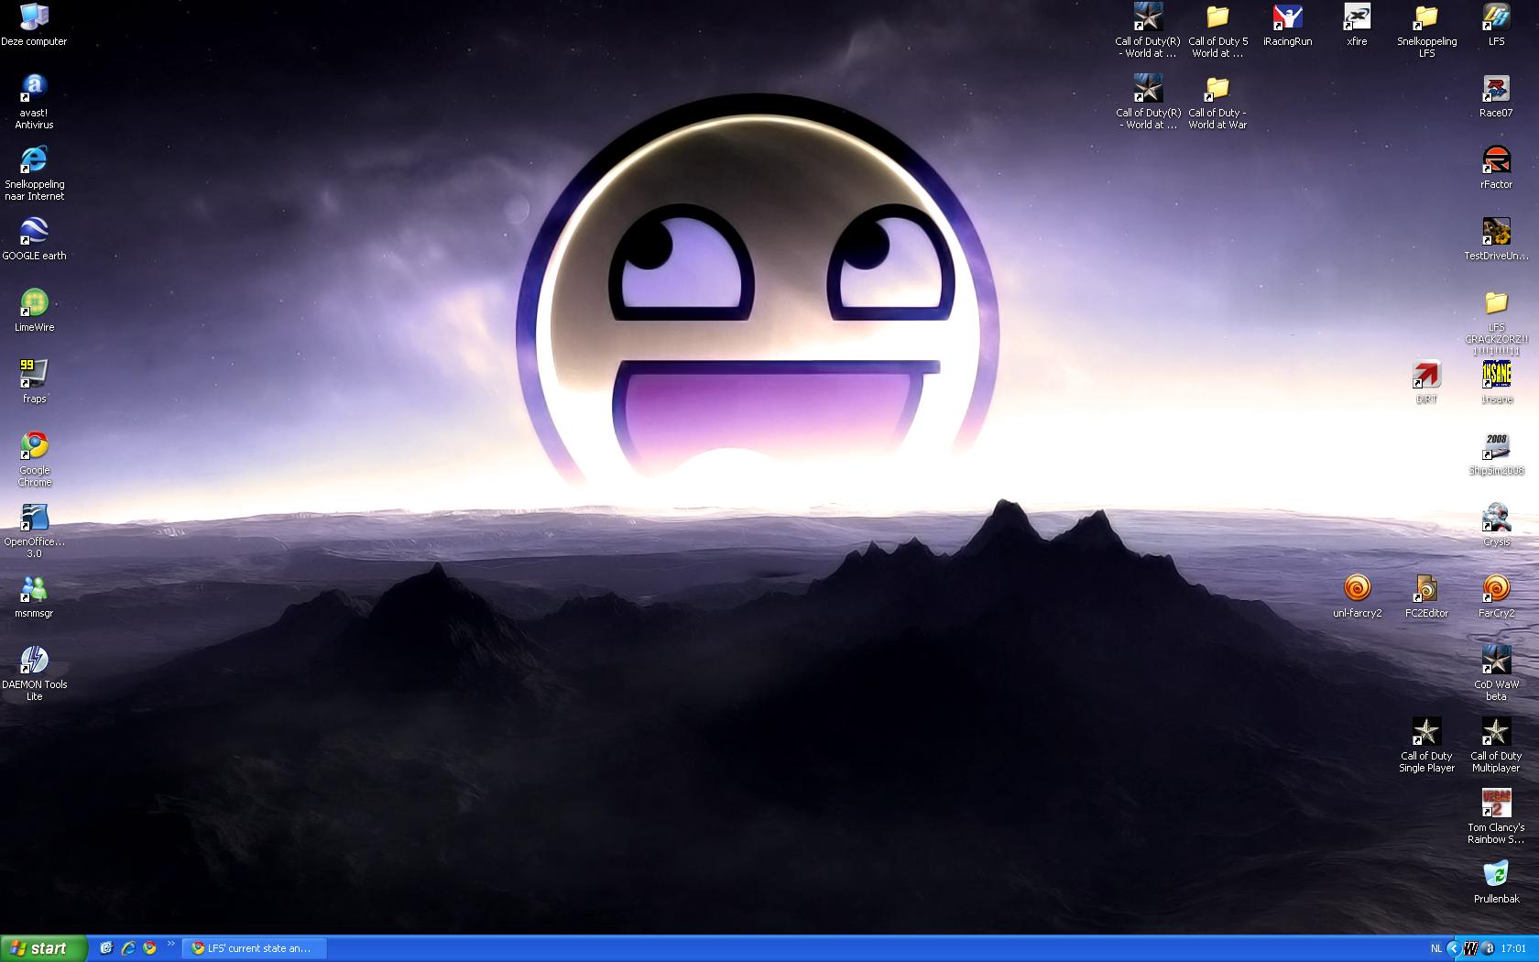Image resolution: width=1539 pixels, height=962 pixels.
Task: Click the unl-farcry2 desktop icon
Action: tap(1357, 596)
